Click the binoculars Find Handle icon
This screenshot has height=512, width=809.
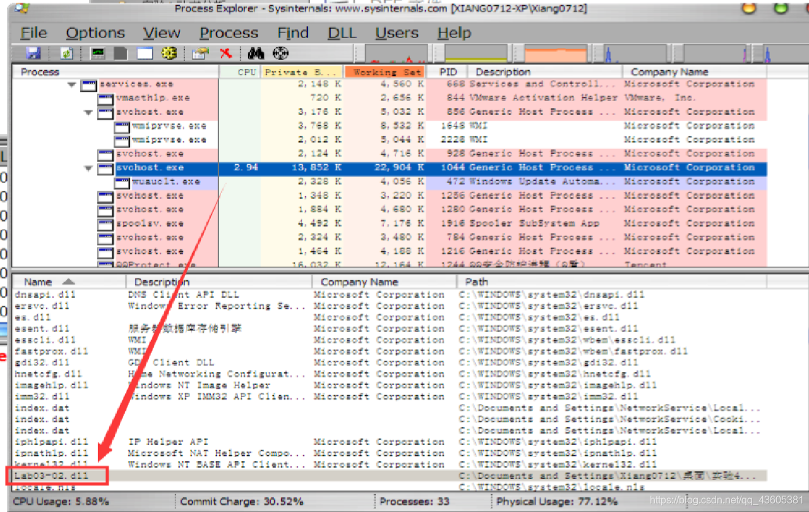click(256, 54)
